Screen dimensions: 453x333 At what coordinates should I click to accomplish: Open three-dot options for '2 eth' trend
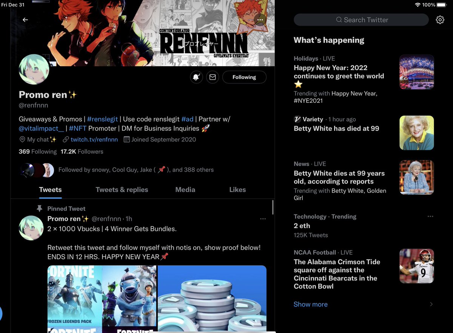pyautogui.click(x=430, y=217)
